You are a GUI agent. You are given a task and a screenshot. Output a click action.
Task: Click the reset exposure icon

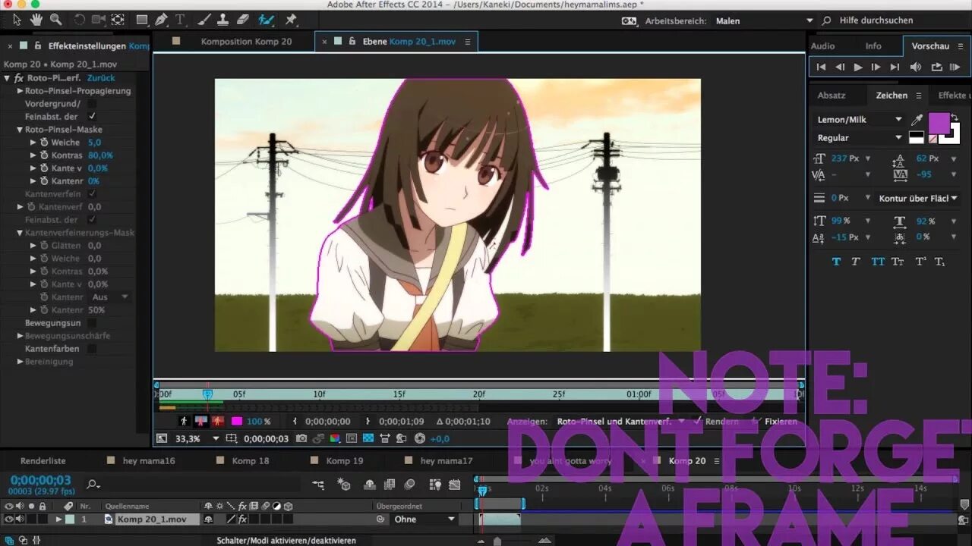pyautogui.click(x=420, y=438)
